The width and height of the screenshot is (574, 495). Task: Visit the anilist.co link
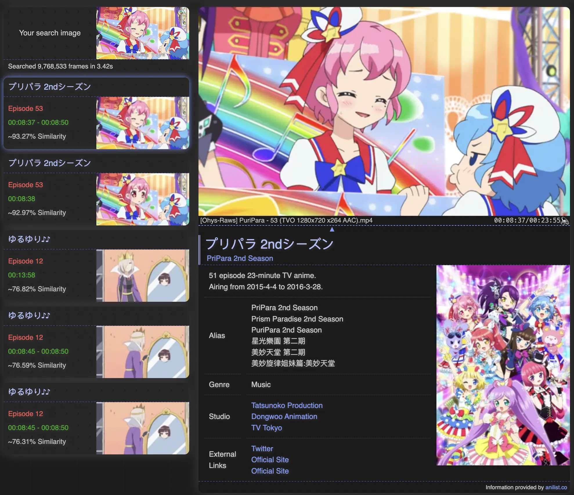pos(556,487)
